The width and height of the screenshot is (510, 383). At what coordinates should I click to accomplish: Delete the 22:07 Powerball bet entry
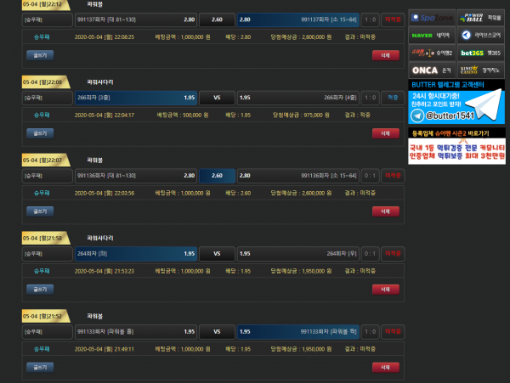[x=385, y=211]
